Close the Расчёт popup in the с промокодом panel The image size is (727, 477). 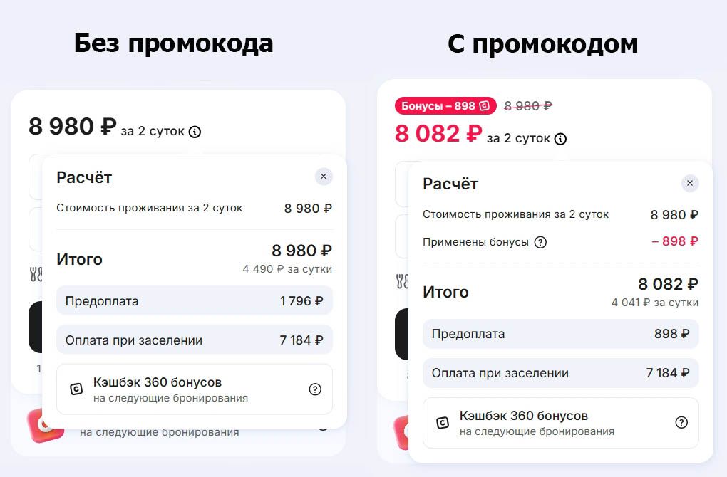click(x=689, y=183)
